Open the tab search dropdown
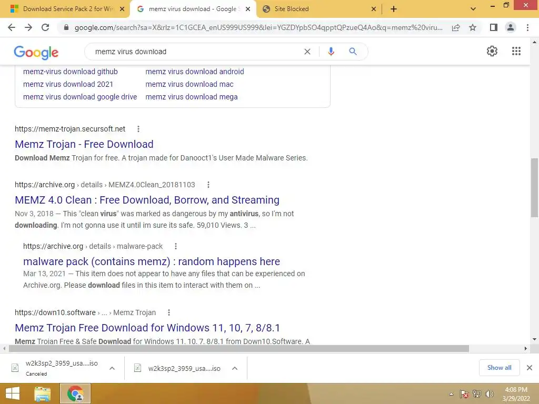539x404 pixels. coord(473,9)
